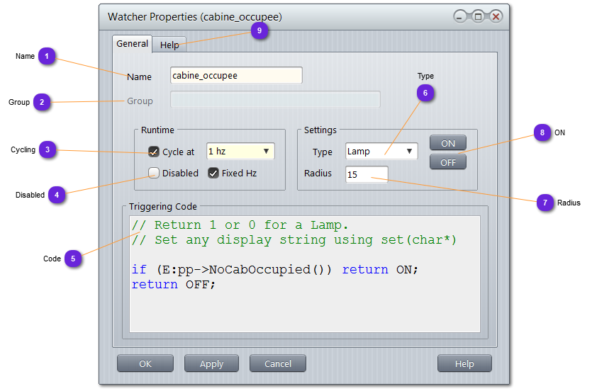Click the Apply button
Viewport: 592px width, 391px height.
pyautogui.click(x=211, y=363)
